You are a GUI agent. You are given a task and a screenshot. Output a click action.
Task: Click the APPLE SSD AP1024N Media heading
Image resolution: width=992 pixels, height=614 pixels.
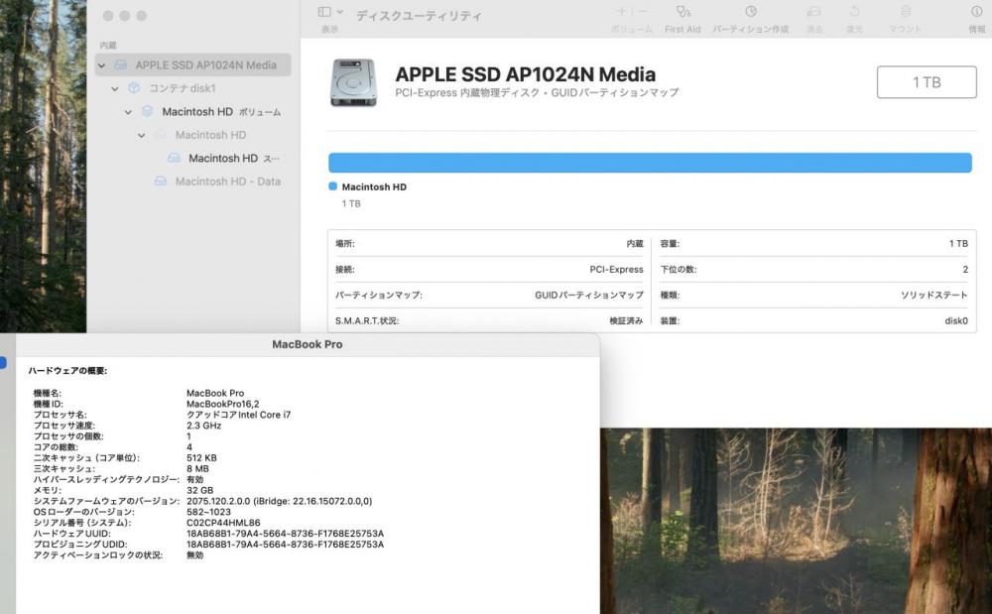point(525,74)
